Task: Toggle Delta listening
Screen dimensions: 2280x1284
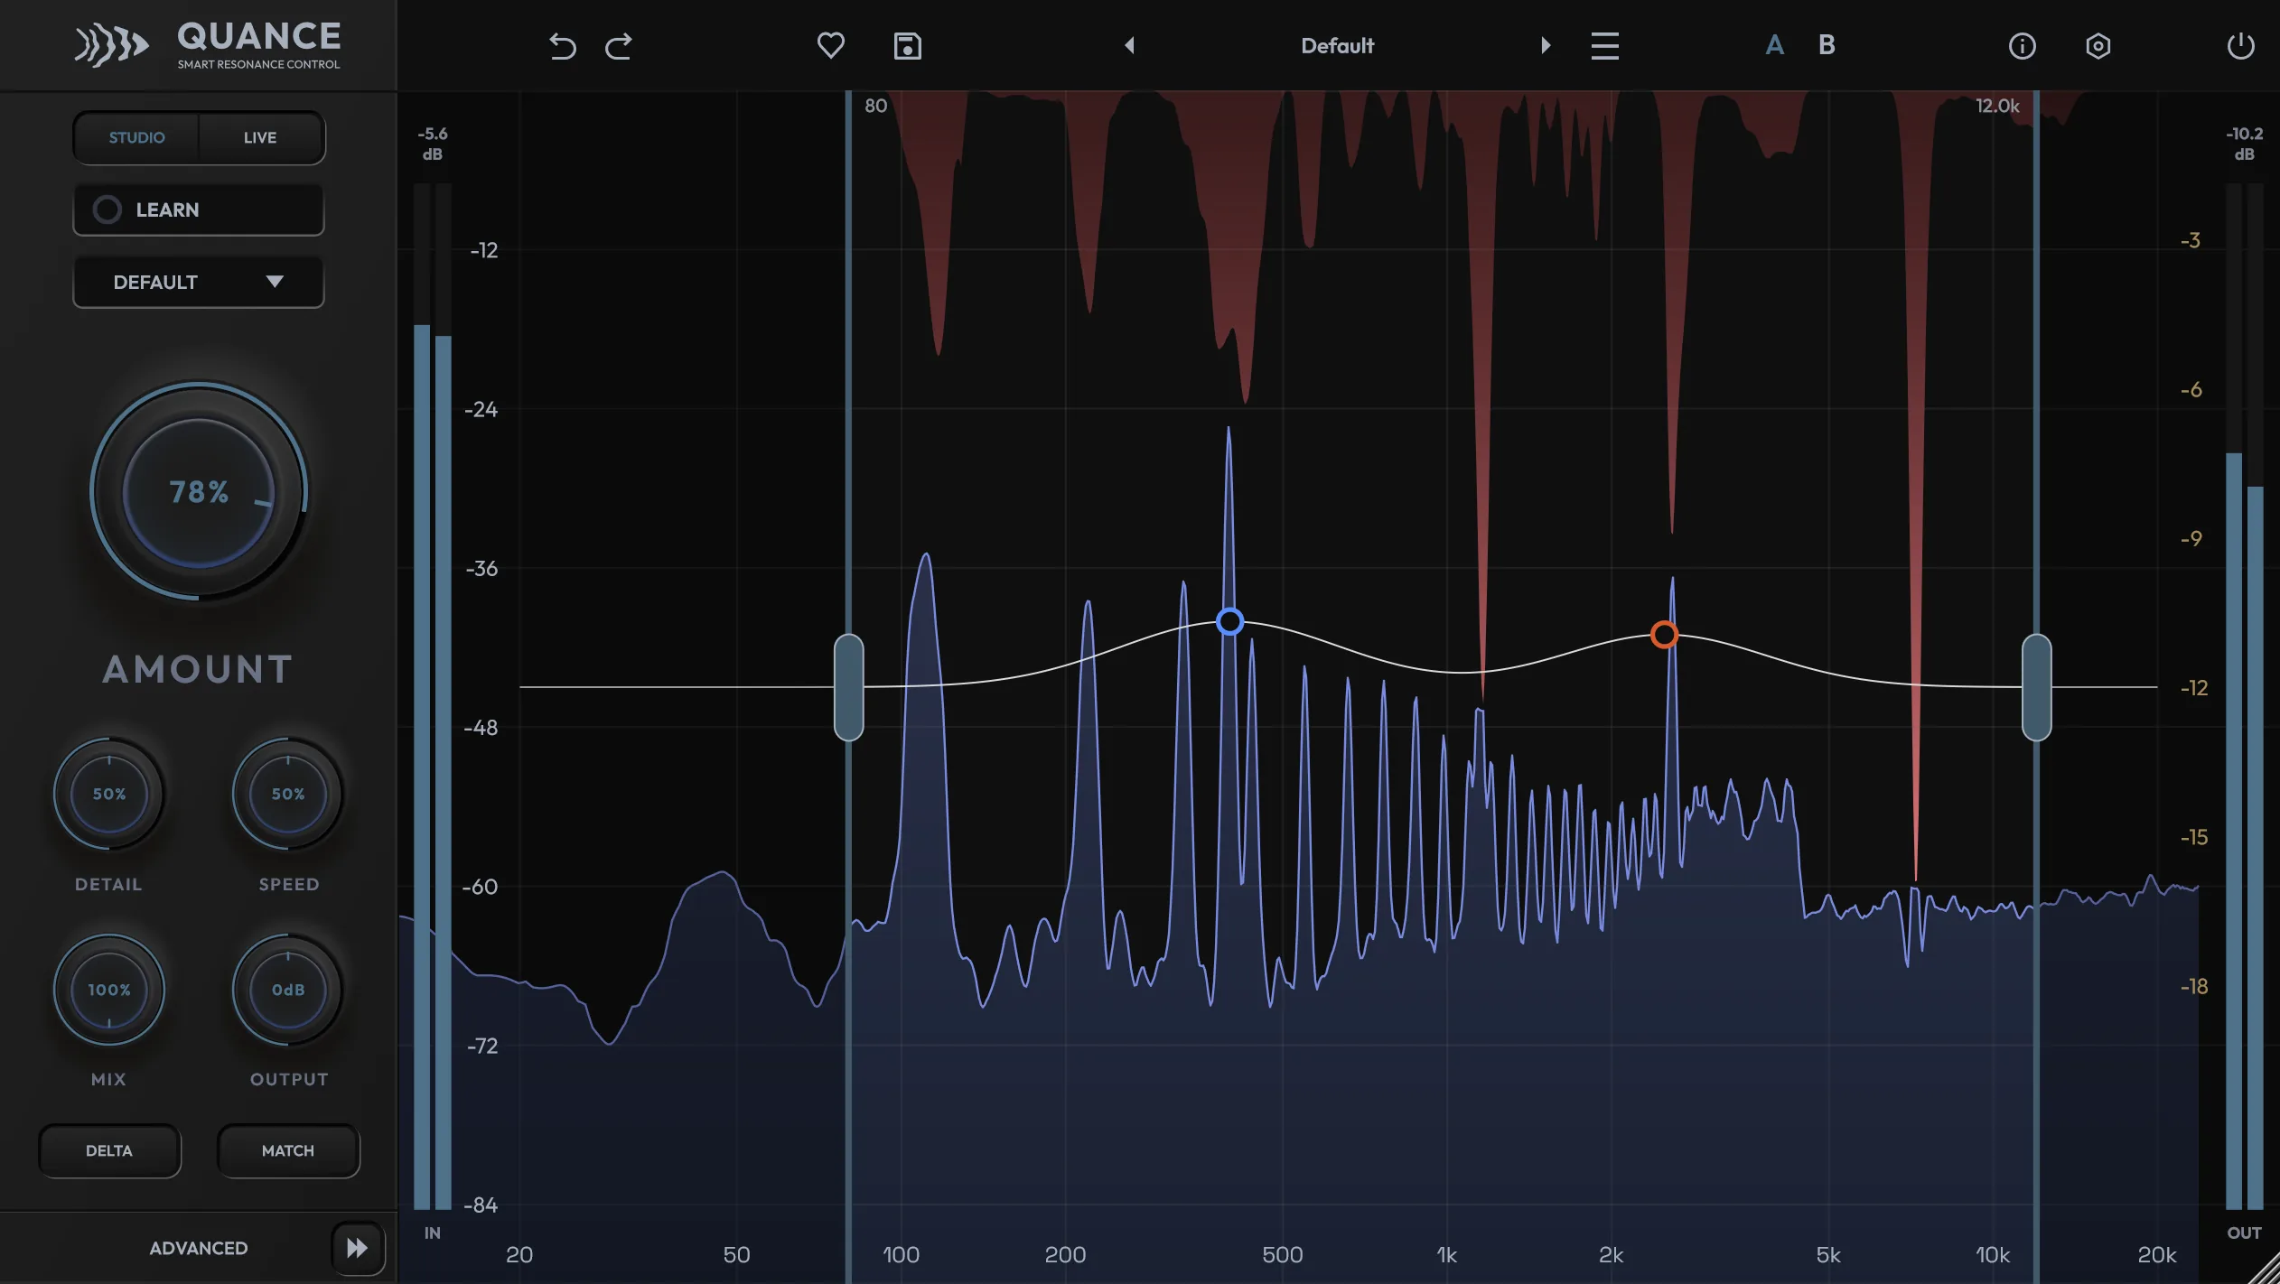Action: (109, 1150)
